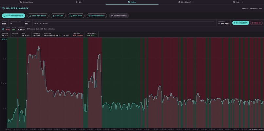Image resolution: width=264 pixels, height=131 pixels.
Task: Click the download icon in Load from device
Action: click(x=30, y=16)
